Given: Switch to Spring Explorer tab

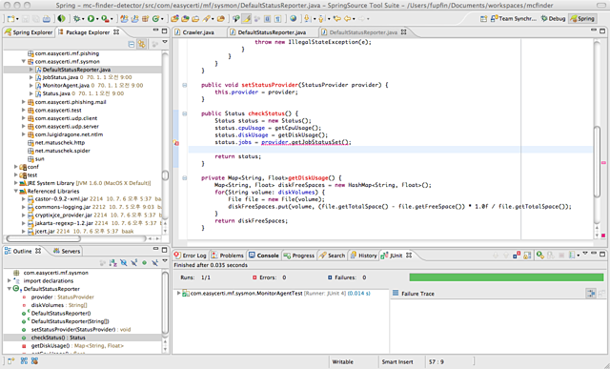Looking at the screenshot, I should coord(29,32).
